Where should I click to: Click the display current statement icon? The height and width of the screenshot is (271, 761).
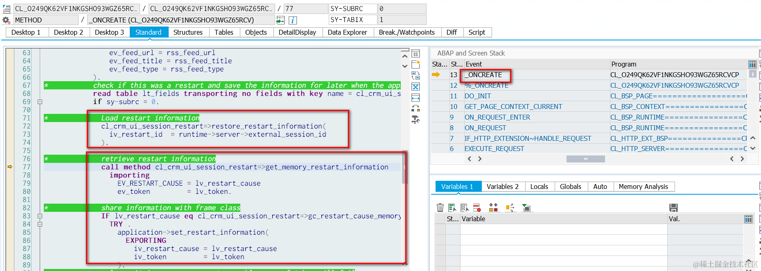pyautogui.click(x=280, y=20)
